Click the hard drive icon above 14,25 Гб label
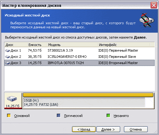The height and width of the screenshot is (135, 159). pos(12,99)
